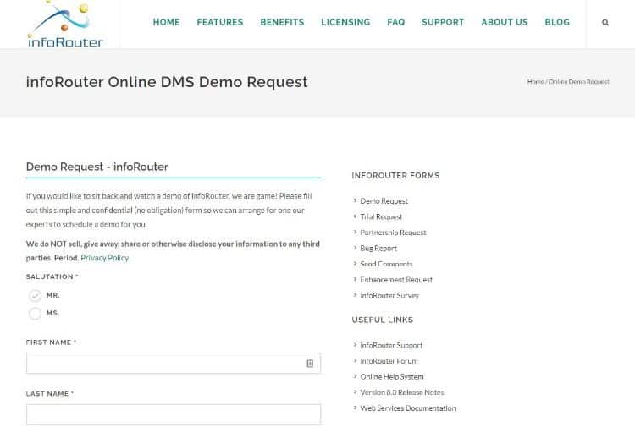
Task: Open Version 8.0 Release Notes
Action: click(401, 392)
